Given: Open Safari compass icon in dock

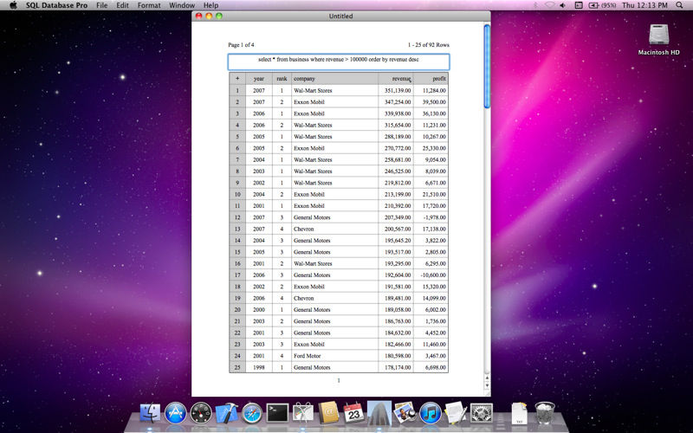Looking at the screenshot, I should click(252, 414).
